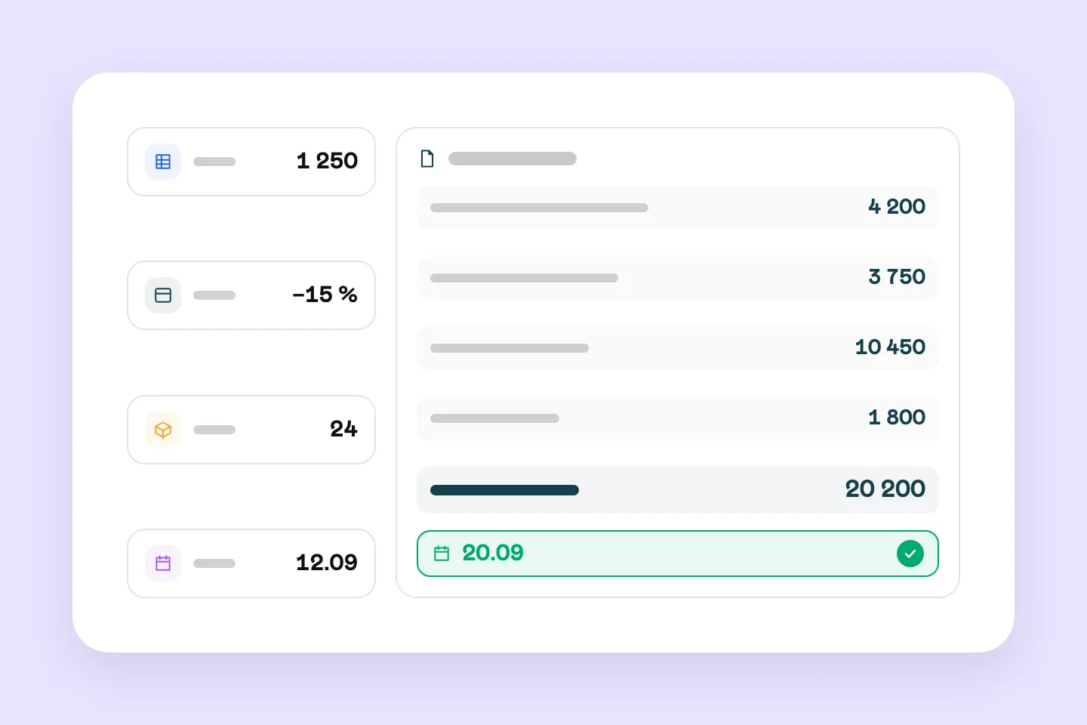1087x725 pixels.
Task: Click the dark bar in the total row
Action: (x=504, y=490)
